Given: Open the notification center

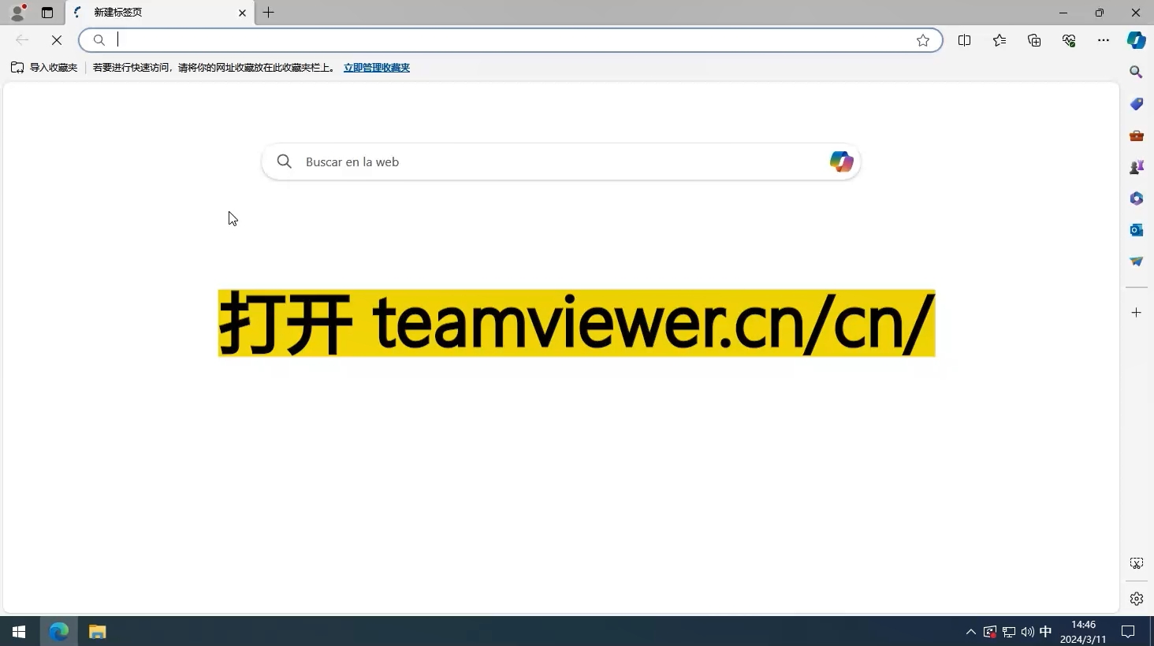Looking at the screenshot, I should click(x=1128, y=631).
